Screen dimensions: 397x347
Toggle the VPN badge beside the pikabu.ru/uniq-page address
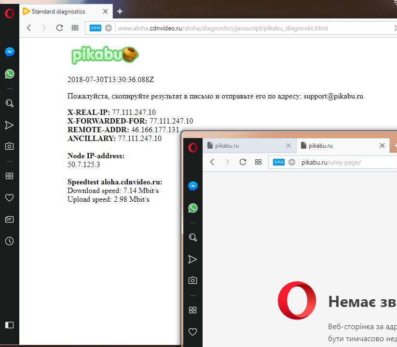pos(279,162)
